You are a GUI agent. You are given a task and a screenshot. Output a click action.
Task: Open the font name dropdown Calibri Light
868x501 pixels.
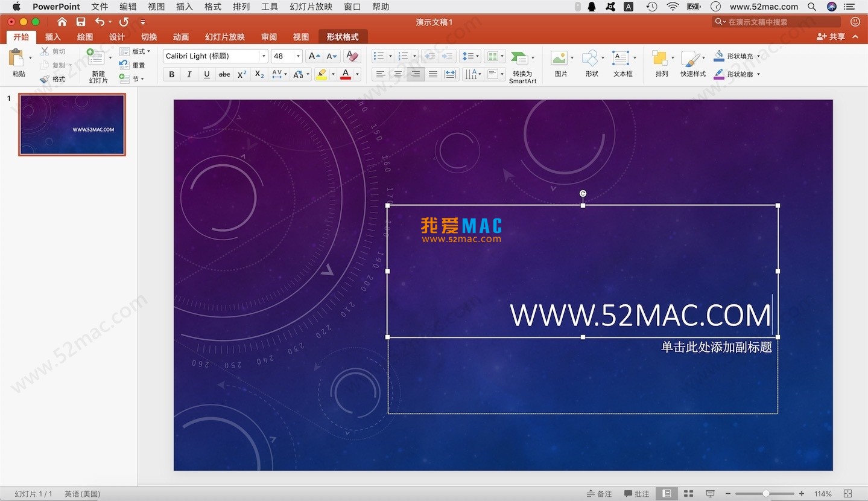point(264,56)
